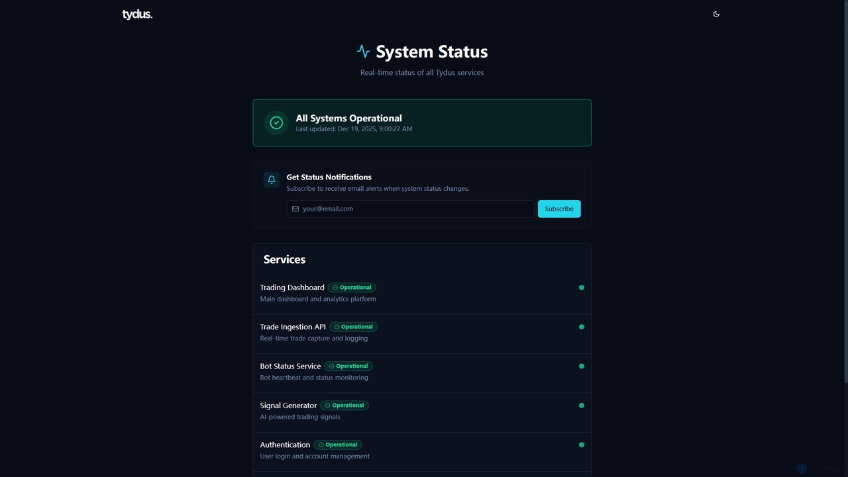Click the page vertical scrollbar
The height and width of the screenshot is (477, 848).
pyautogui.click(x=845, y=192)
